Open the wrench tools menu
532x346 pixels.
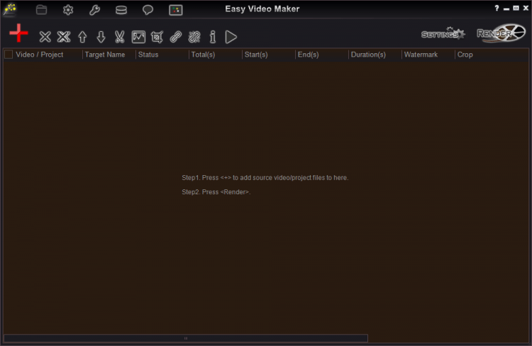pyautogui.click(x=94, y=10)
